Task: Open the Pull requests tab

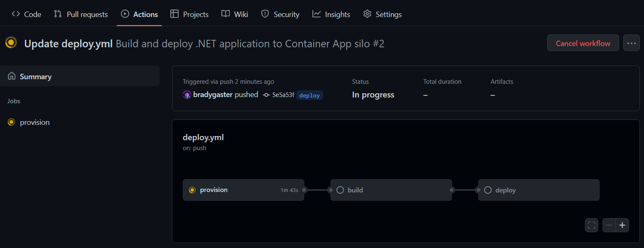Action: coord(81,14)
